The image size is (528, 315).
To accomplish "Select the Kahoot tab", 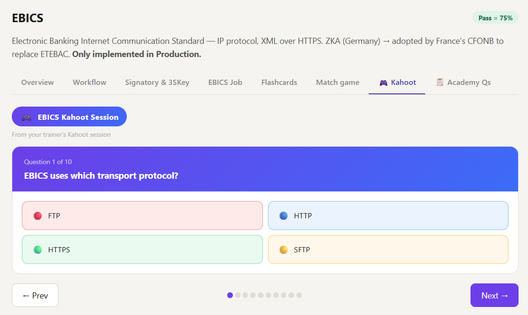I will 397,83.
